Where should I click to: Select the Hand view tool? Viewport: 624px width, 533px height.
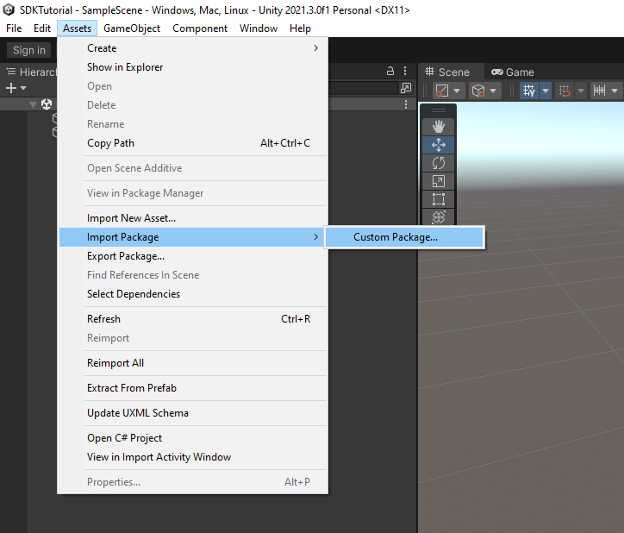pyautogui.click(x=438, y=126)
